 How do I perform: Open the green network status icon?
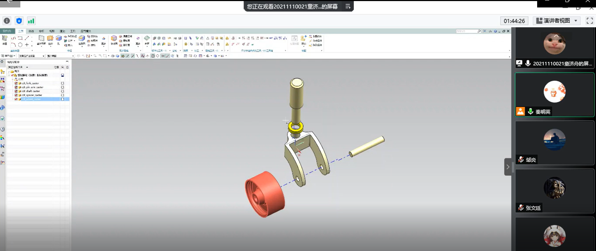[31, 21]
